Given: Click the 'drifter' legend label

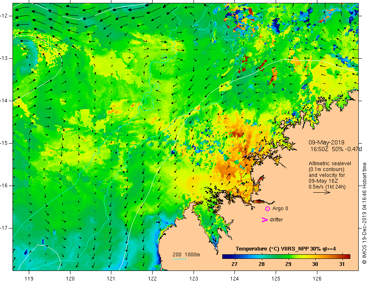Looking at the screenshot, I should [276, 220].
